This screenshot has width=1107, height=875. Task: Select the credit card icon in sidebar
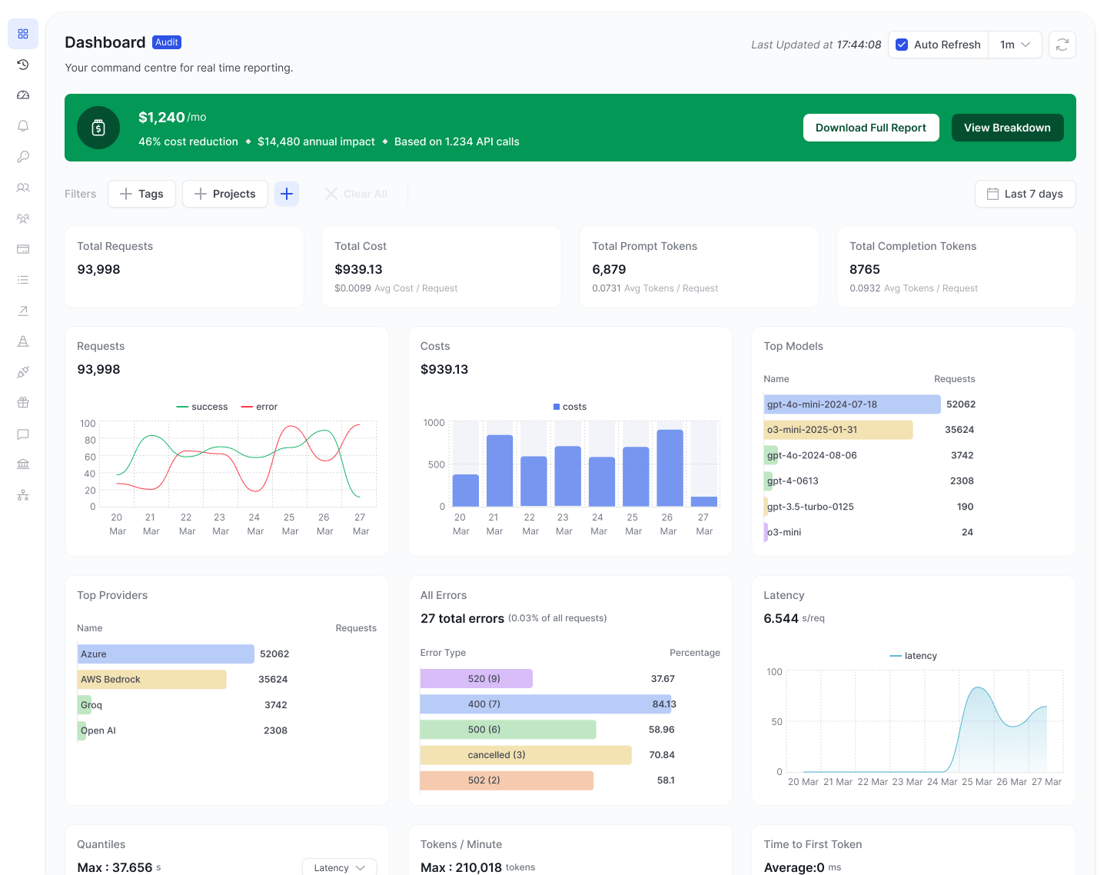(x=23, y=249)
